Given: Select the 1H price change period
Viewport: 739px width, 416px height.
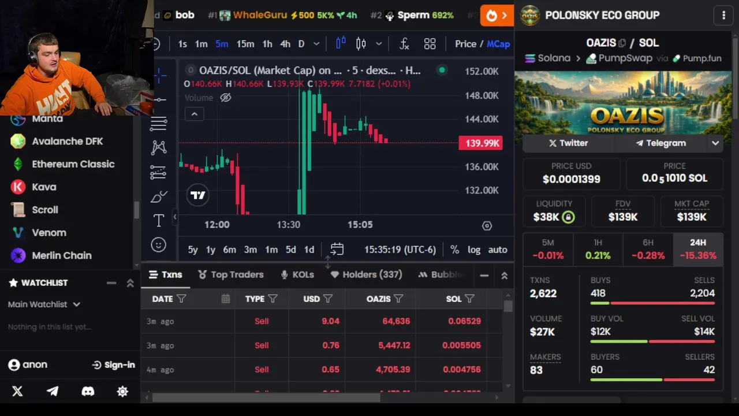Looking at the screenshot, I should click(598, 249).
